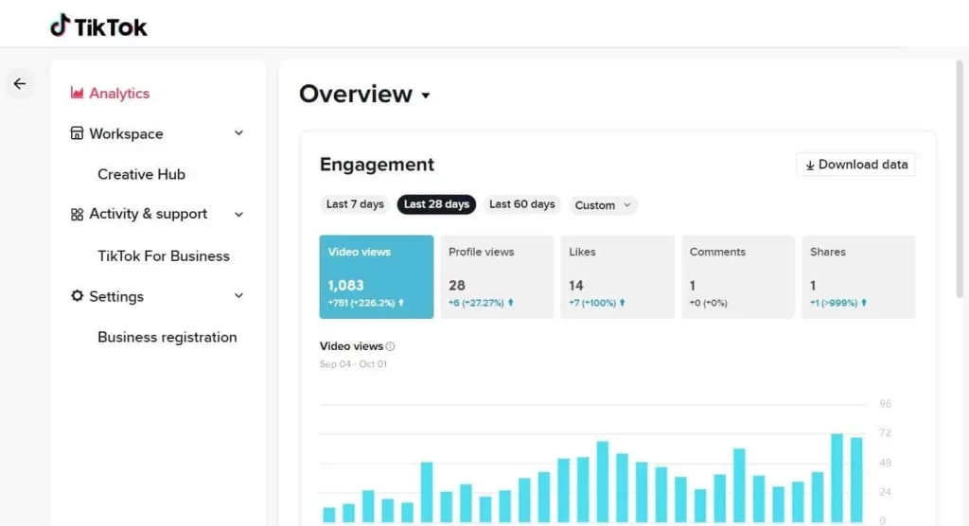Collapse the Settings section chevron
Image resolution: width=969 pixels, height=526 pixels.
[238, 296]
